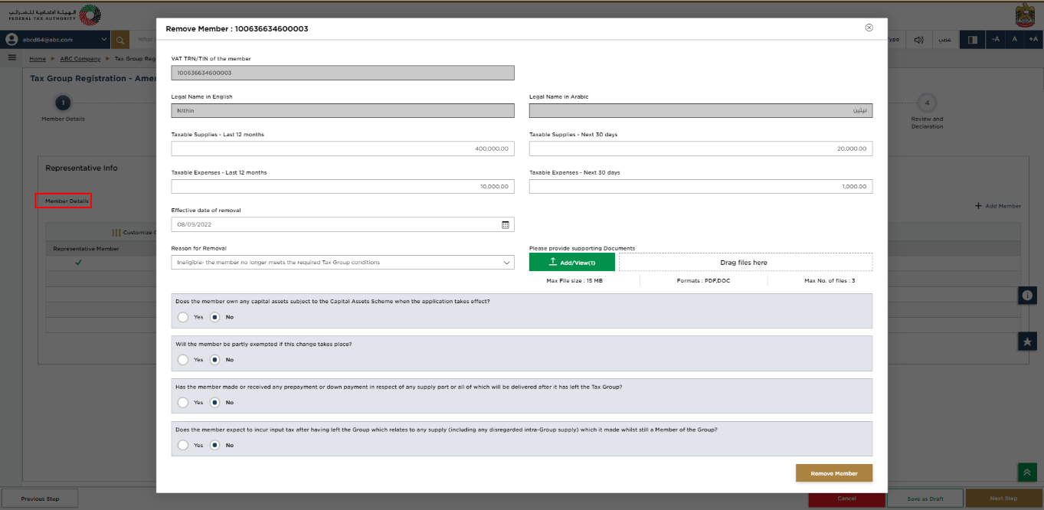The height and width of the screenshot is (510, 1044).
Task: Select Yes for partly exempted question
Action: pyautogui.click(x=182, y=359)
